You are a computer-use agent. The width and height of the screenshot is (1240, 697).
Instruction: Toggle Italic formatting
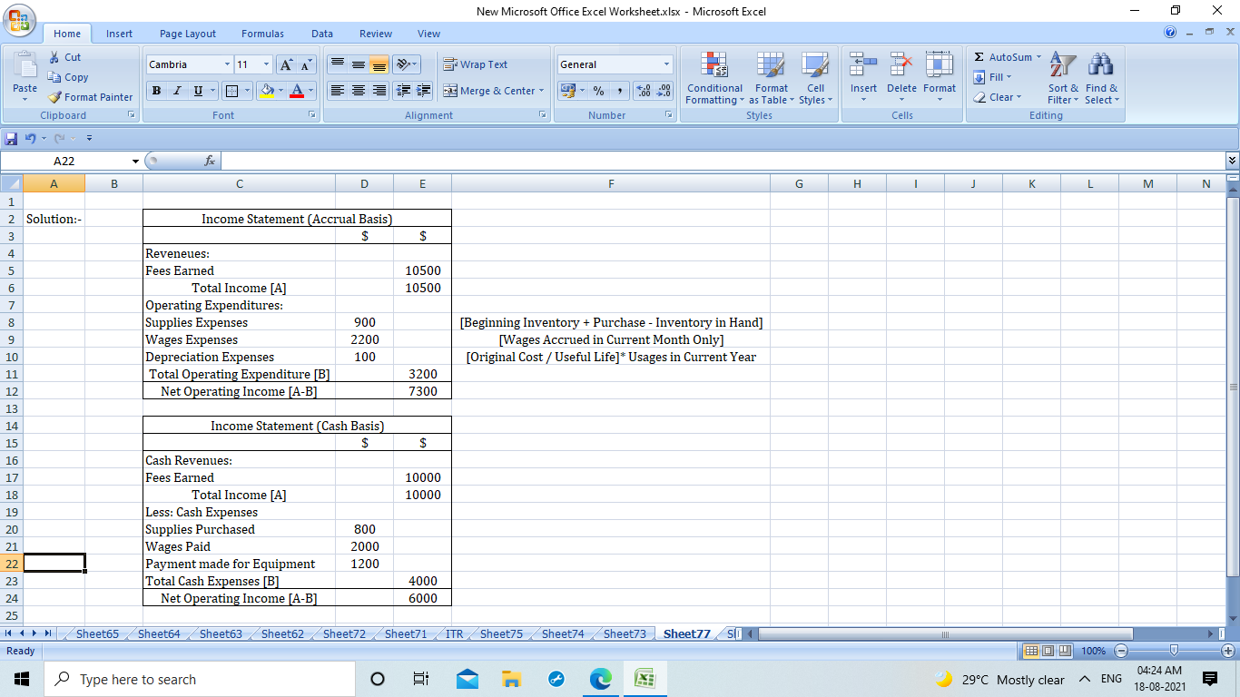pyautogui.click(x=177, y=91)
